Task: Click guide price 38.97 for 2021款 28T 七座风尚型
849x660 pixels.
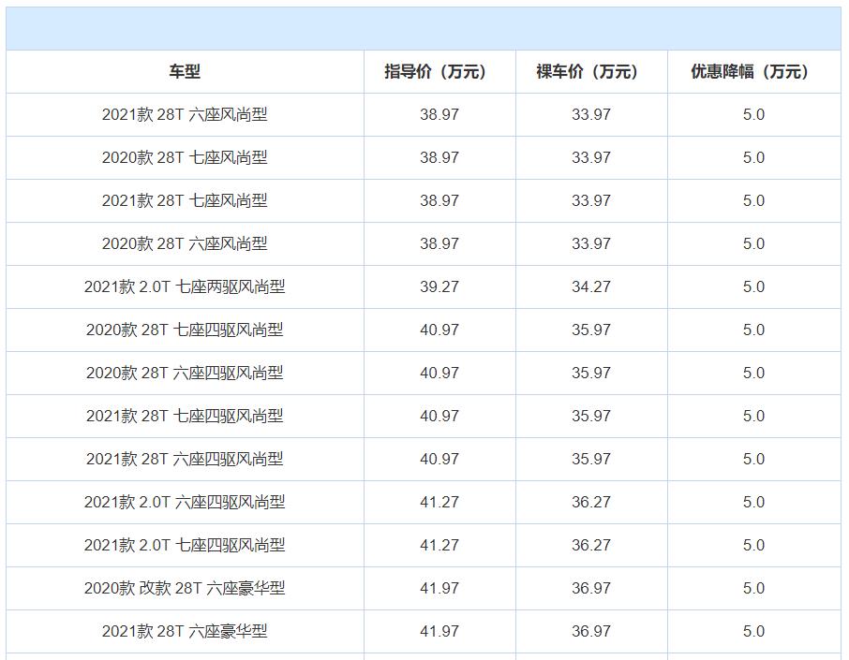Action: click(439, 200)
